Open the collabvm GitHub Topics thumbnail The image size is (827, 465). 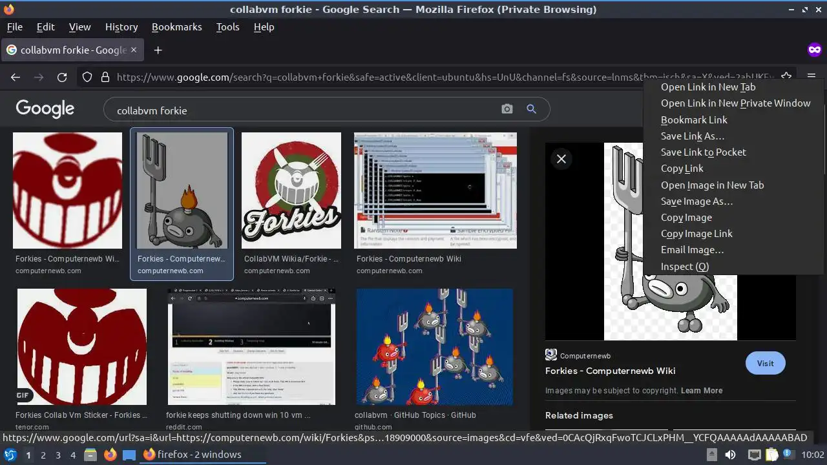tap(435, 347)
